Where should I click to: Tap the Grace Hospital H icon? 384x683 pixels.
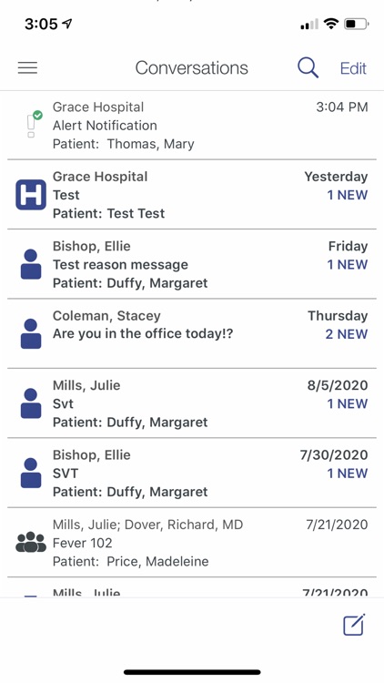point(31,195)
